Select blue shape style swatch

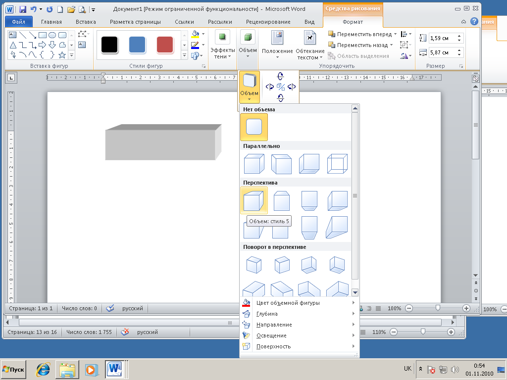click(x=138, y=45)
